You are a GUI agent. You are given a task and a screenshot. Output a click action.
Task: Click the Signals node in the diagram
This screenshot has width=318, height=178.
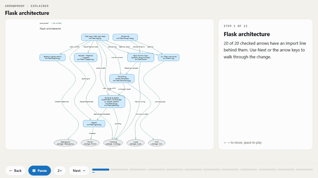tap(94, 124)
